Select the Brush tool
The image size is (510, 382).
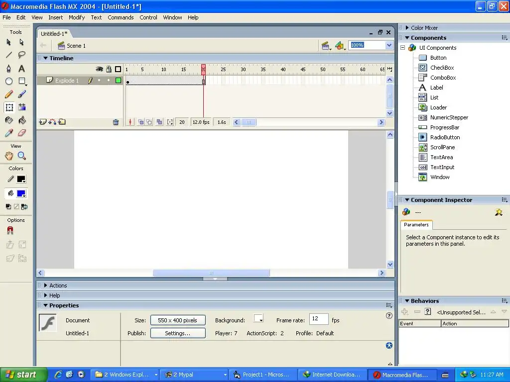coord(22,94)
